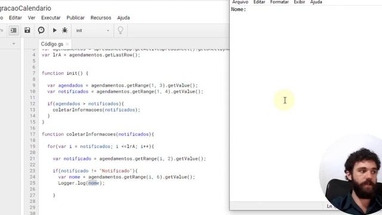Open Notepad's Ajuda menu
This screenshot has width=382, height=215.
(316, 2)
